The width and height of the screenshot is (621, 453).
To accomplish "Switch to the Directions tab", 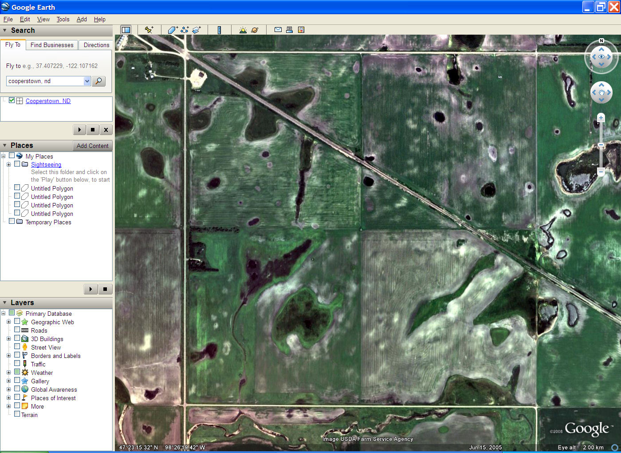I will point(96,45).
